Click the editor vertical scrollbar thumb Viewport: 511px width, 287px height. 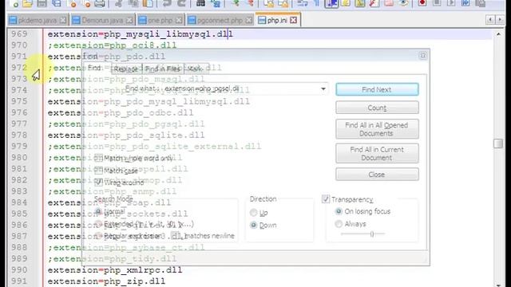pyautogui.click(x=498, y=143)
